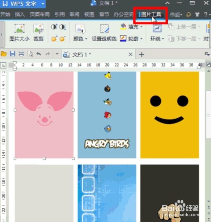Close the 文档 1 document tab
The width and height of the screenshot is (211, 222).
coord(131,54)
